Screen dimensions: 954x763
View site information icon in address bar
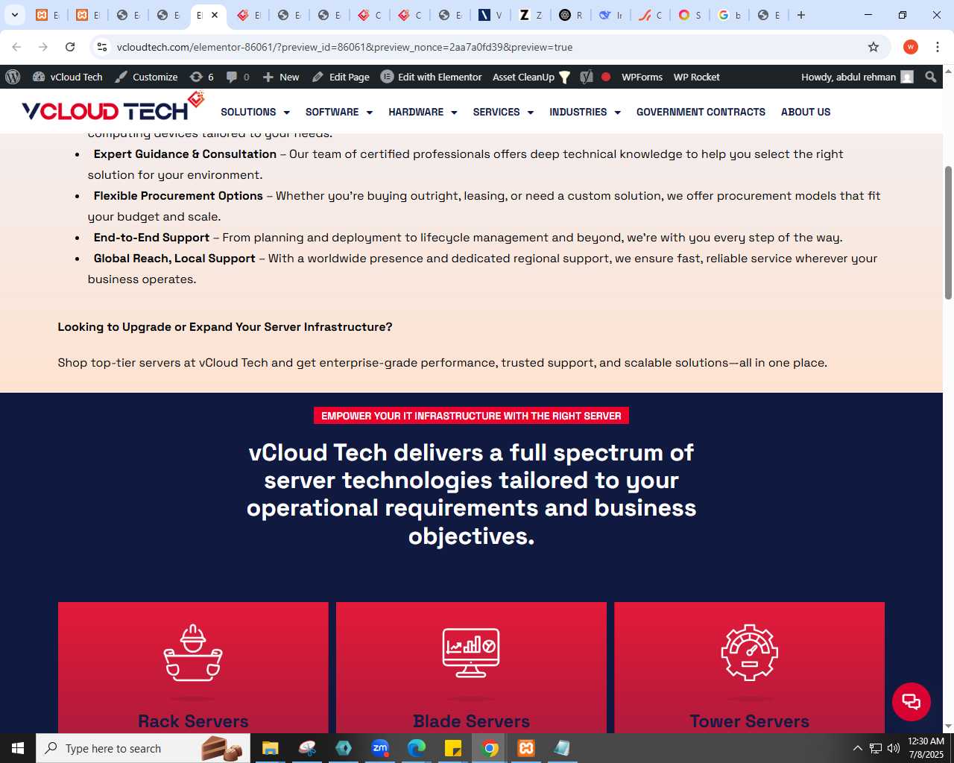(103, 47)
